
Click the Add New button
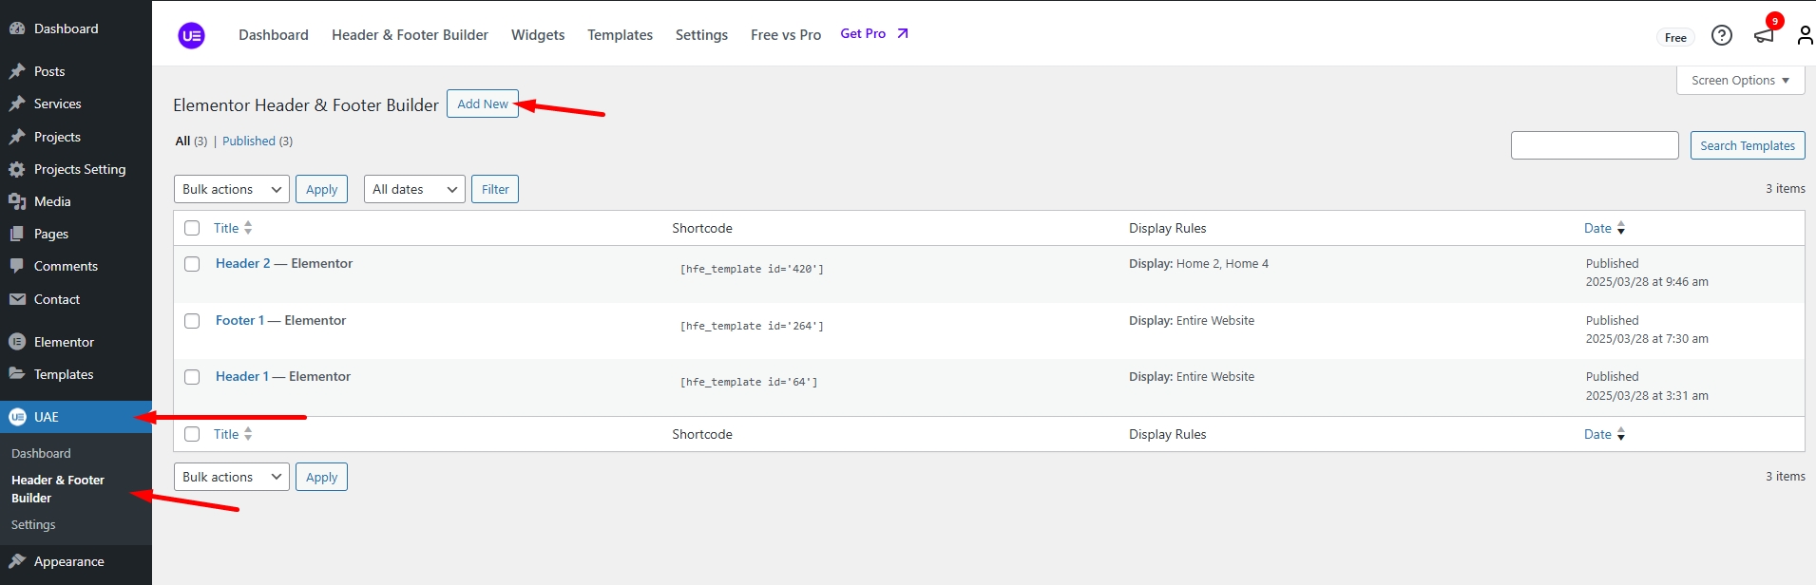click(x=483, y=104)
